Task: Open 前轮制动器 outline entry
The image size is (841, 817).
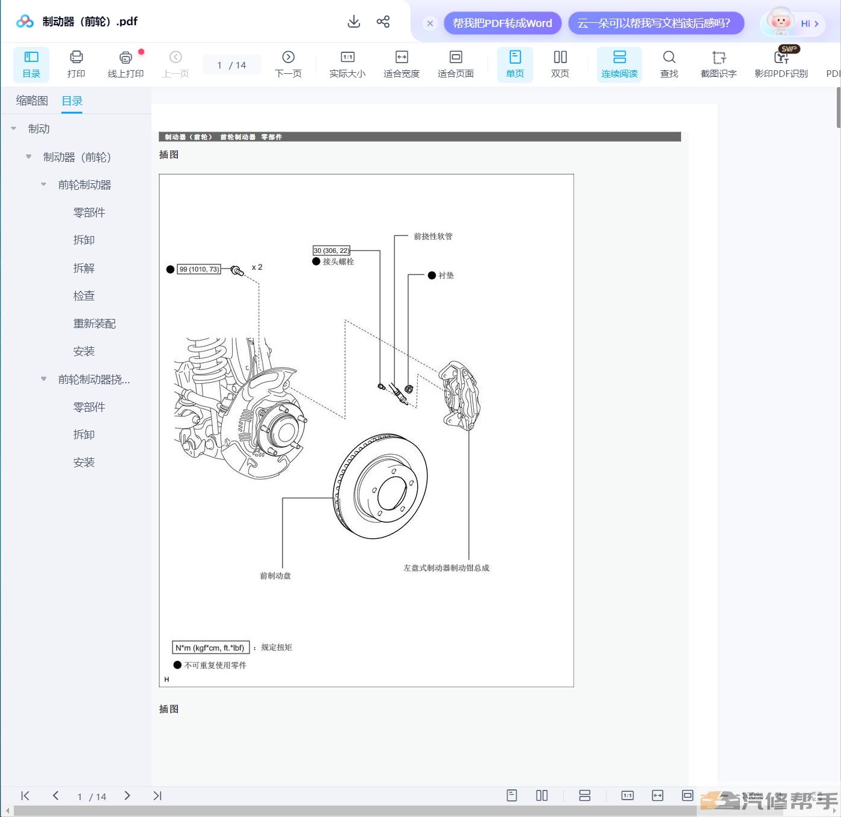Action: (85, 184)
